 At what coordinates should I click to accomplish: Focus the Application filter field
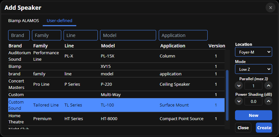pyautogui.click(x=183, y=35)
